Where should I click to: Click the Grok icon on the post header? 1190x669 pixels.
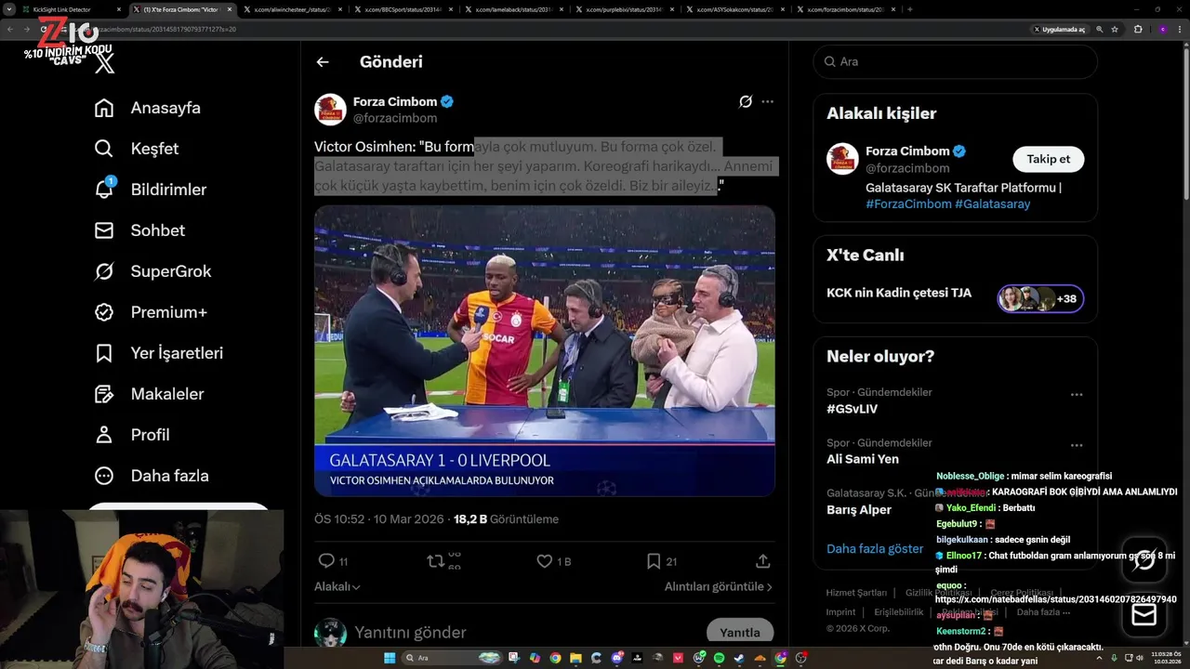[746, 101]
